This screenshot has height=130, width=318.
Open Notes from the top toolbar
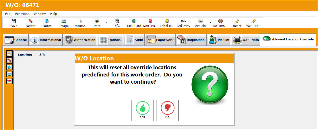pyautogui.click(x=47, y=23)
